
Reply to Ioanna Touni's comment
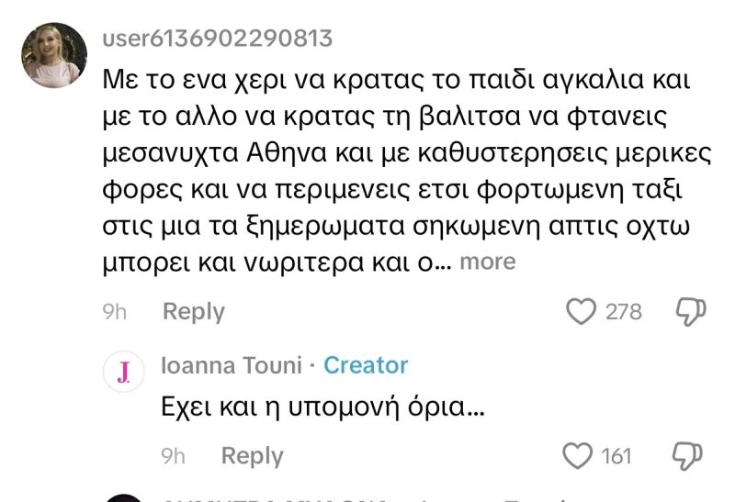pos(252,455)
